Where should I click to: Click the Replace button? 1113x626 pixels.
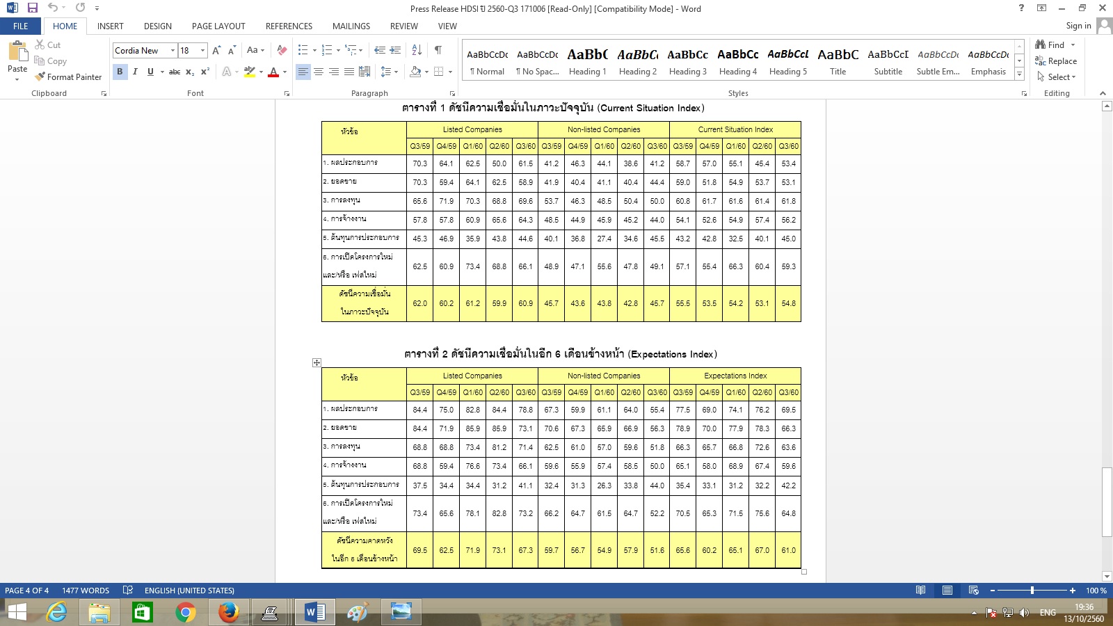[1055, 61]
